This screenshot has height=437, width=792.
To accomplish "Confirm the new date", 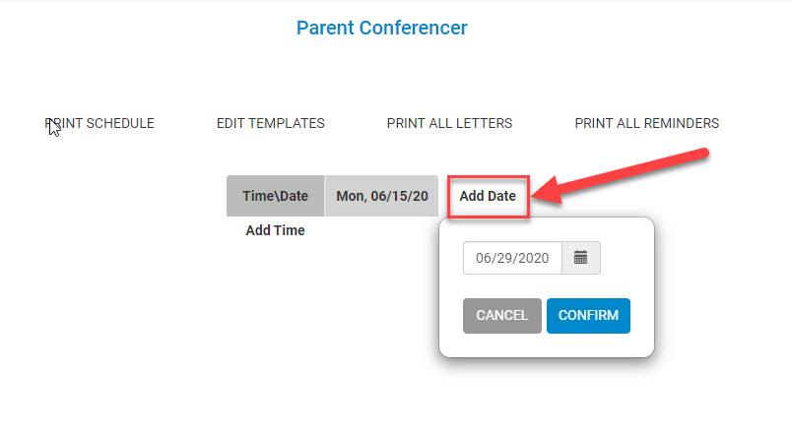I will [588, 315].
